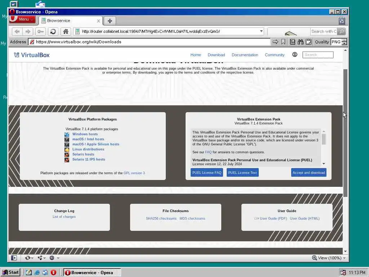Screen dimensions: 369x277
Task: Click the page scroll down arrow
Action: tap(345, 251)
